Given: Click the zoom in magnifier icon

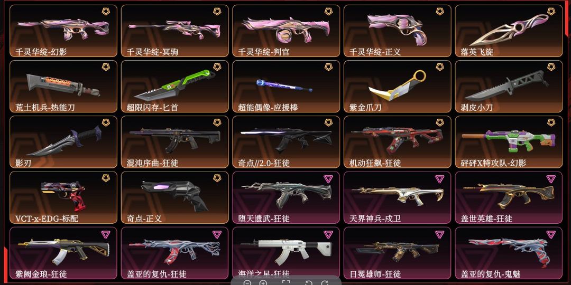Looking at the screenshot, I should pos(264,283).
